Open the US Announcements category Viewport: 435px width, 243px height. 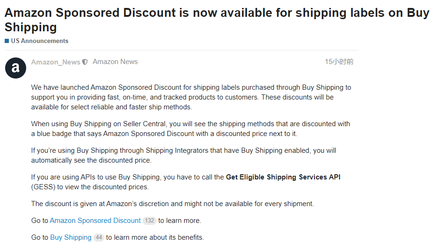coord(40,41)
